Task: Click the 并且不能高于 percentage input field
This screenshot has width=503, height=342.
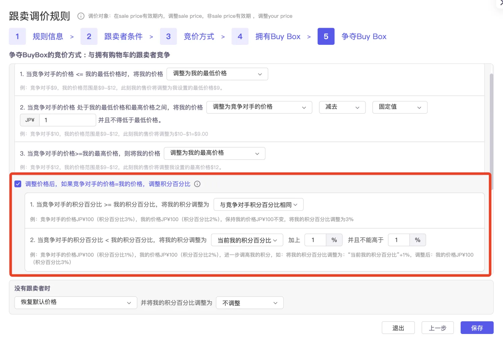Action: click(x=399, y=240)
